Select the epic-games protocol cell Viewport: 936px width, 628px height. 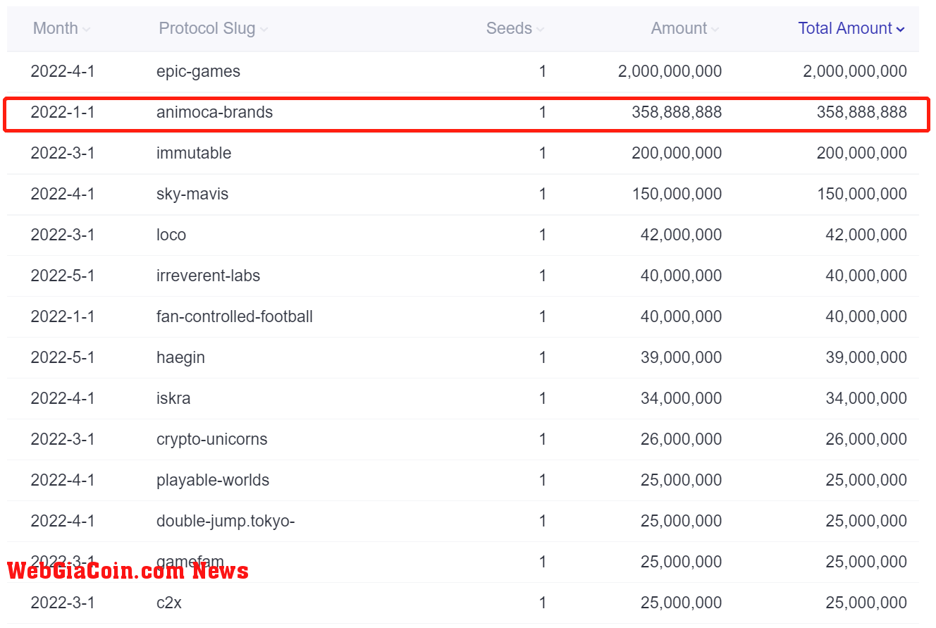(x=198, y=71)
